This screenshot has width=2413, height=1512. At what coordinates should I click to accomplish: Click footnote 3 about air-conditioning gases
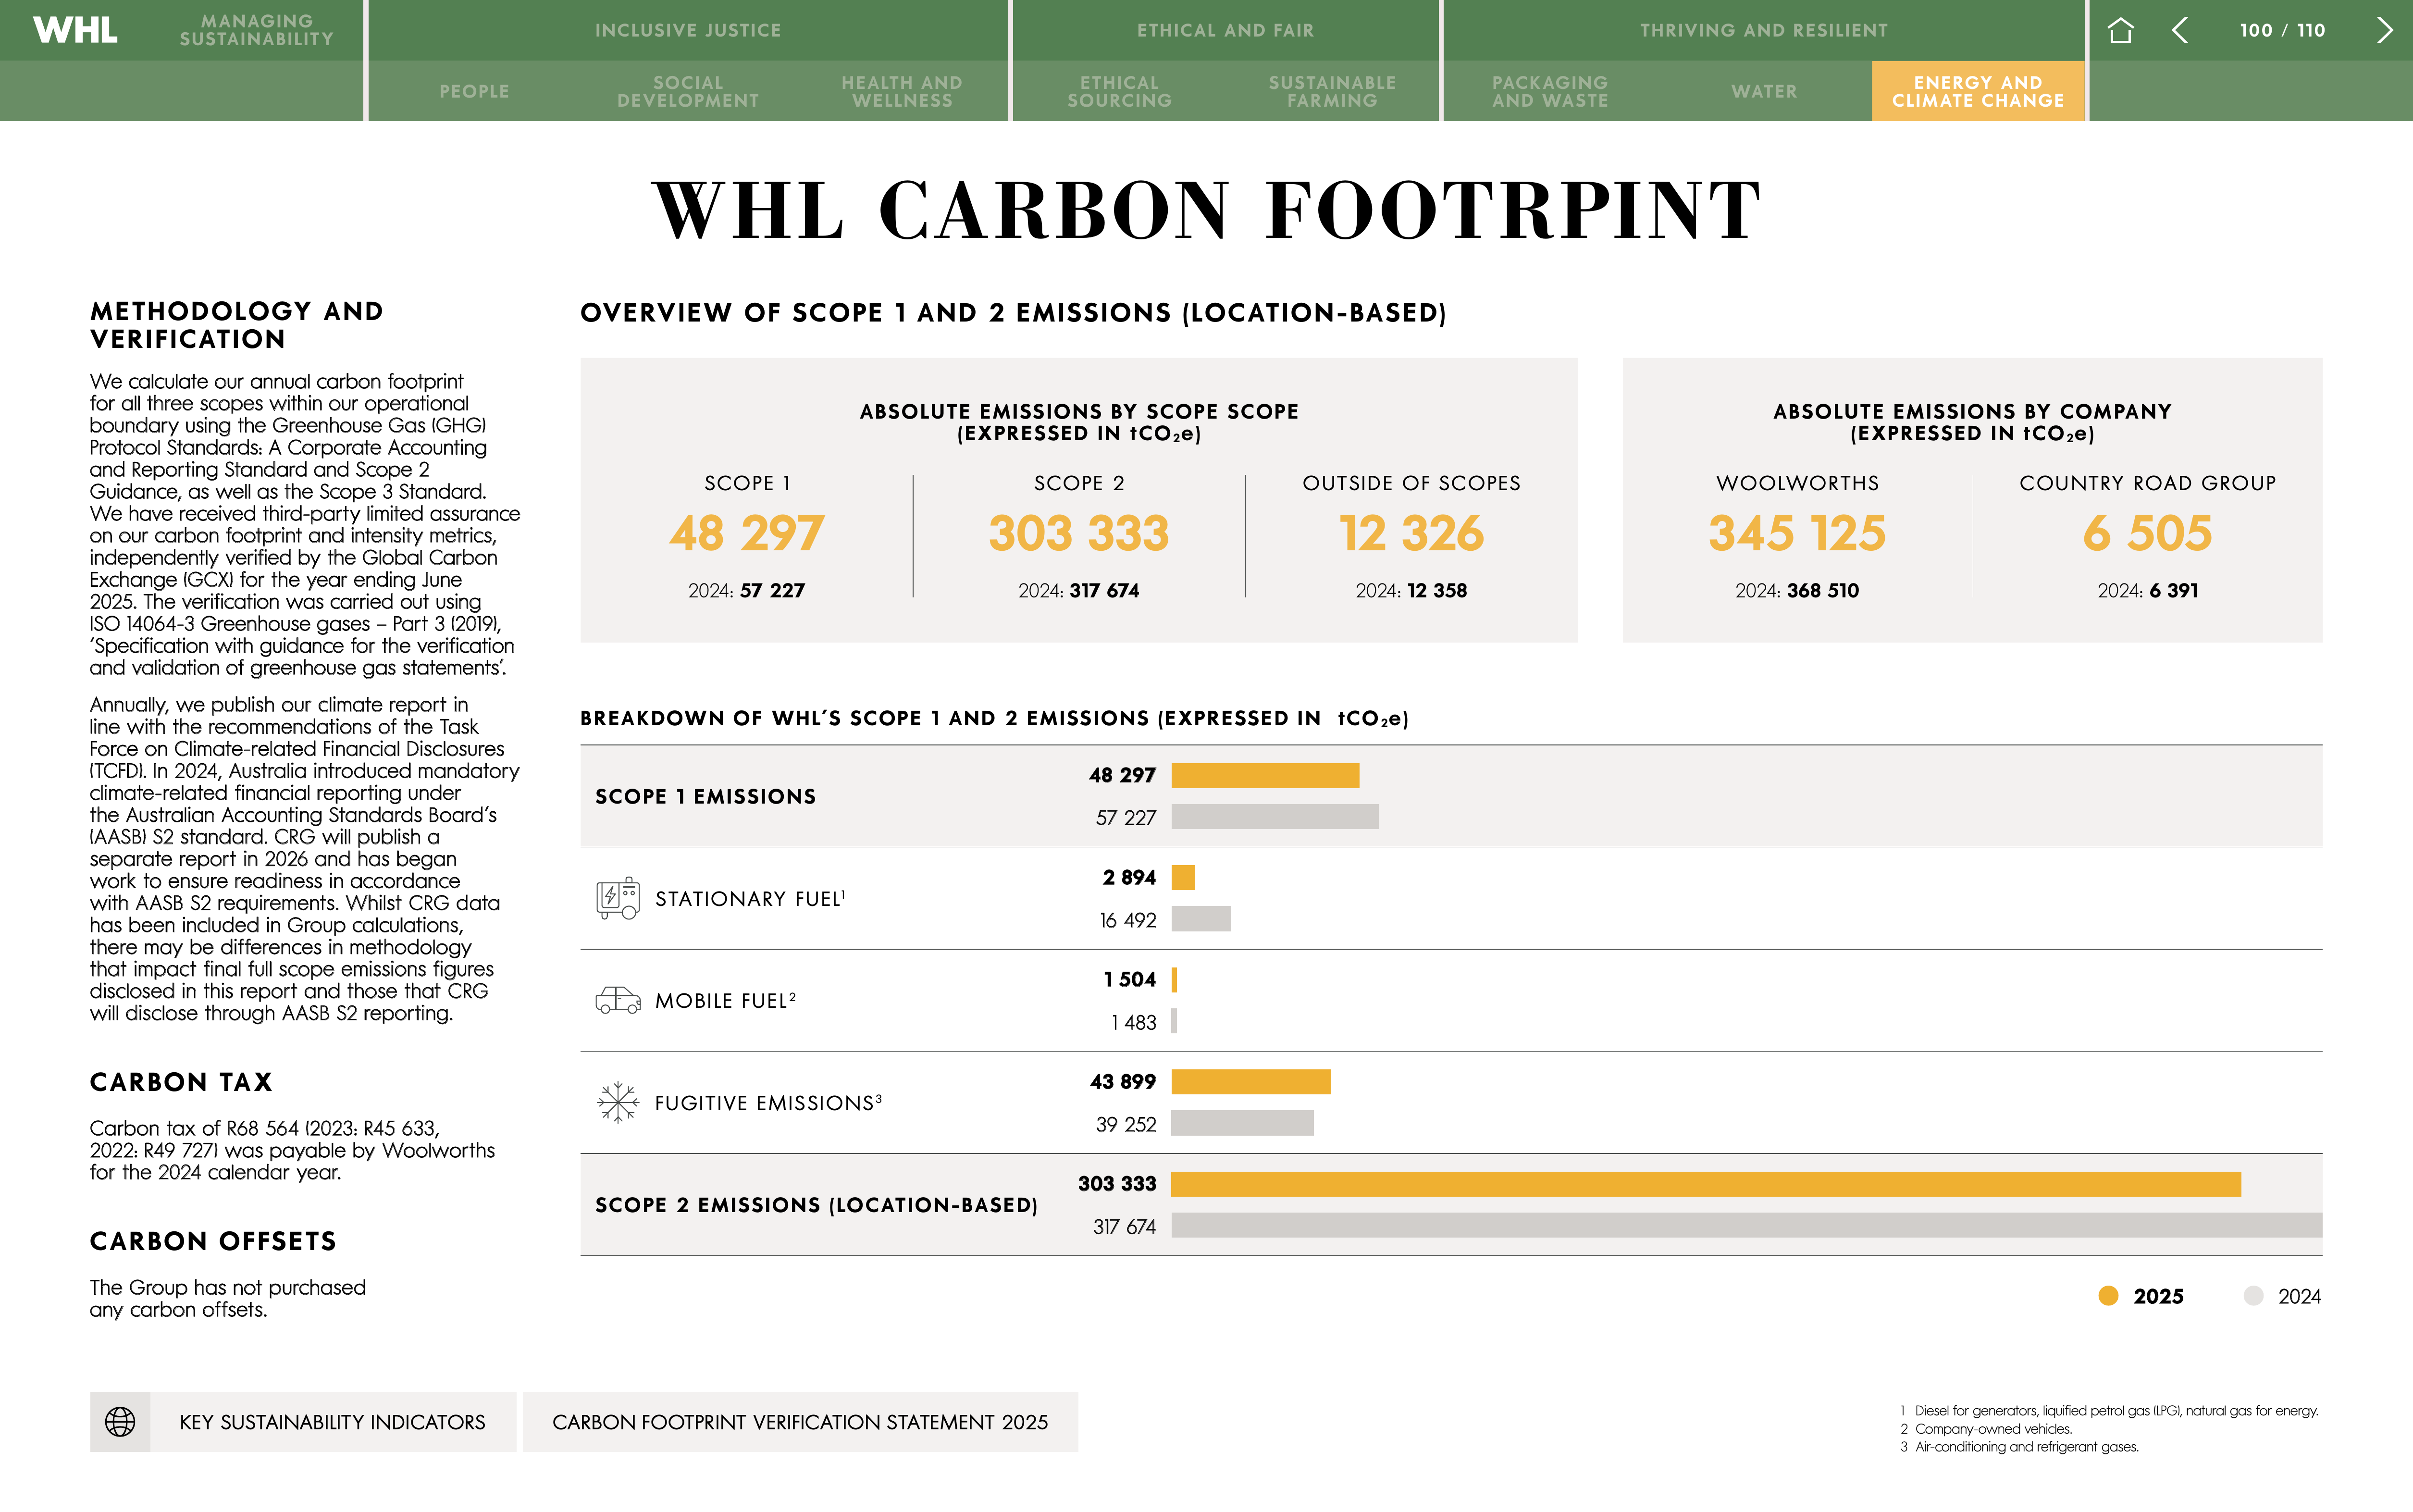[x=2019, y=1446]
